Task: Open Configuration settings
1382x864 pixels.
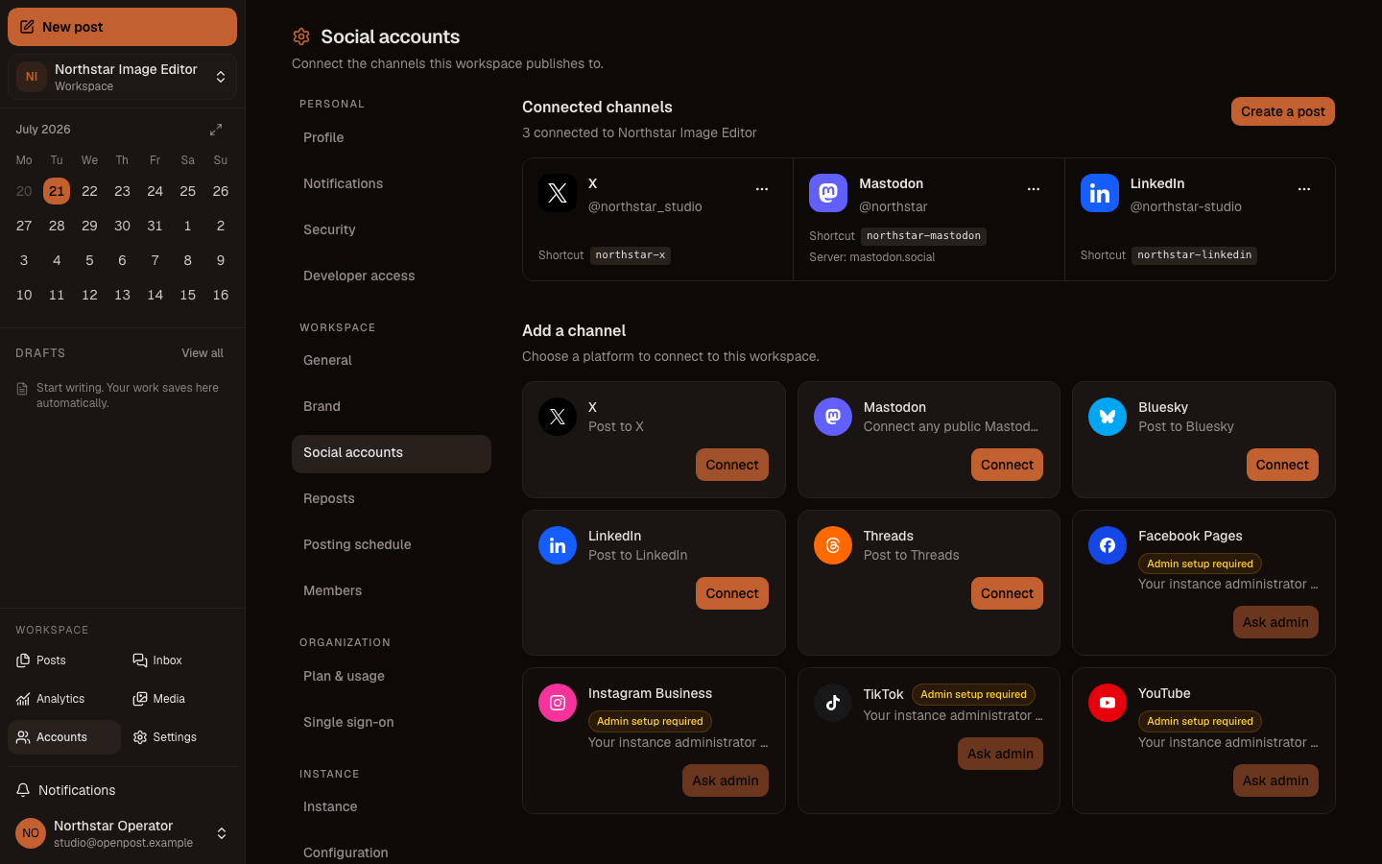Action: 392,852
